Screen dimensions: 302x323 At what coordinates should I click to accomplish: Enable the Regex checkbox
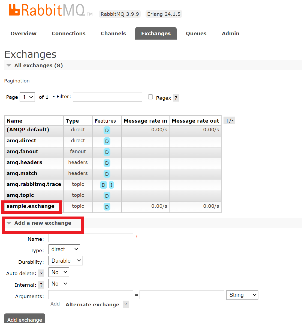[150, 97]
